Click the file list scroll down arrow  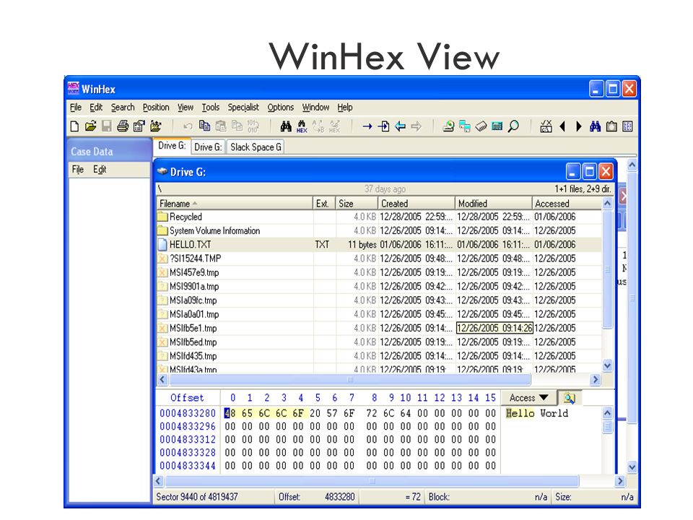click(607, 365)
